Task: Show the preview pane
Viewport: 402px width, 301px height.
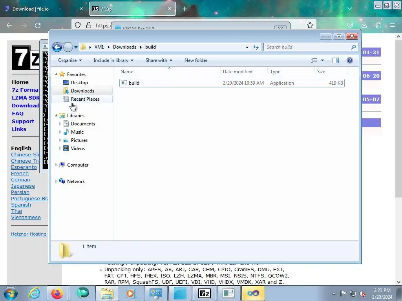Action: click(x=336, y=60)
